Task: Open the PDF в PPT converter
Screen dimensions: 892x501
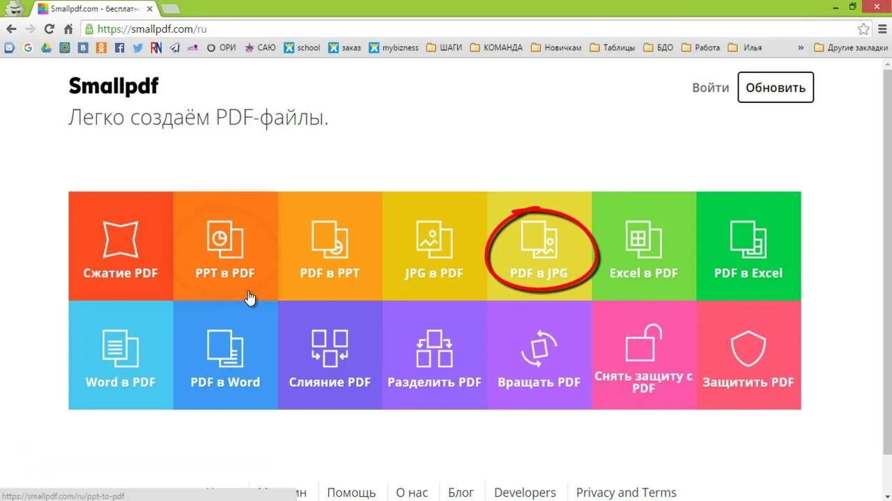Action: pos(330,246)
